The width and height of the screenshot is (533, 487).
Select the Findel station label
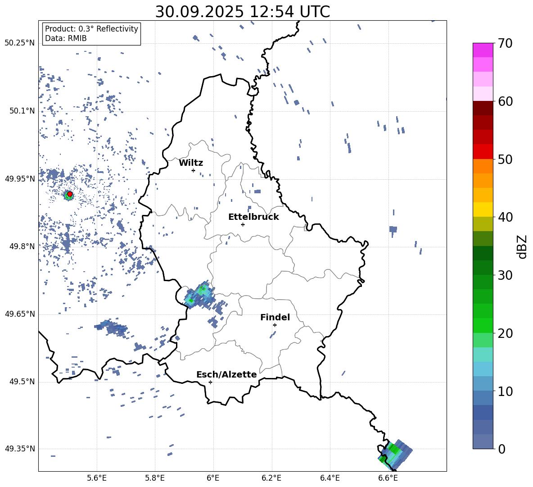pos(275,317)
